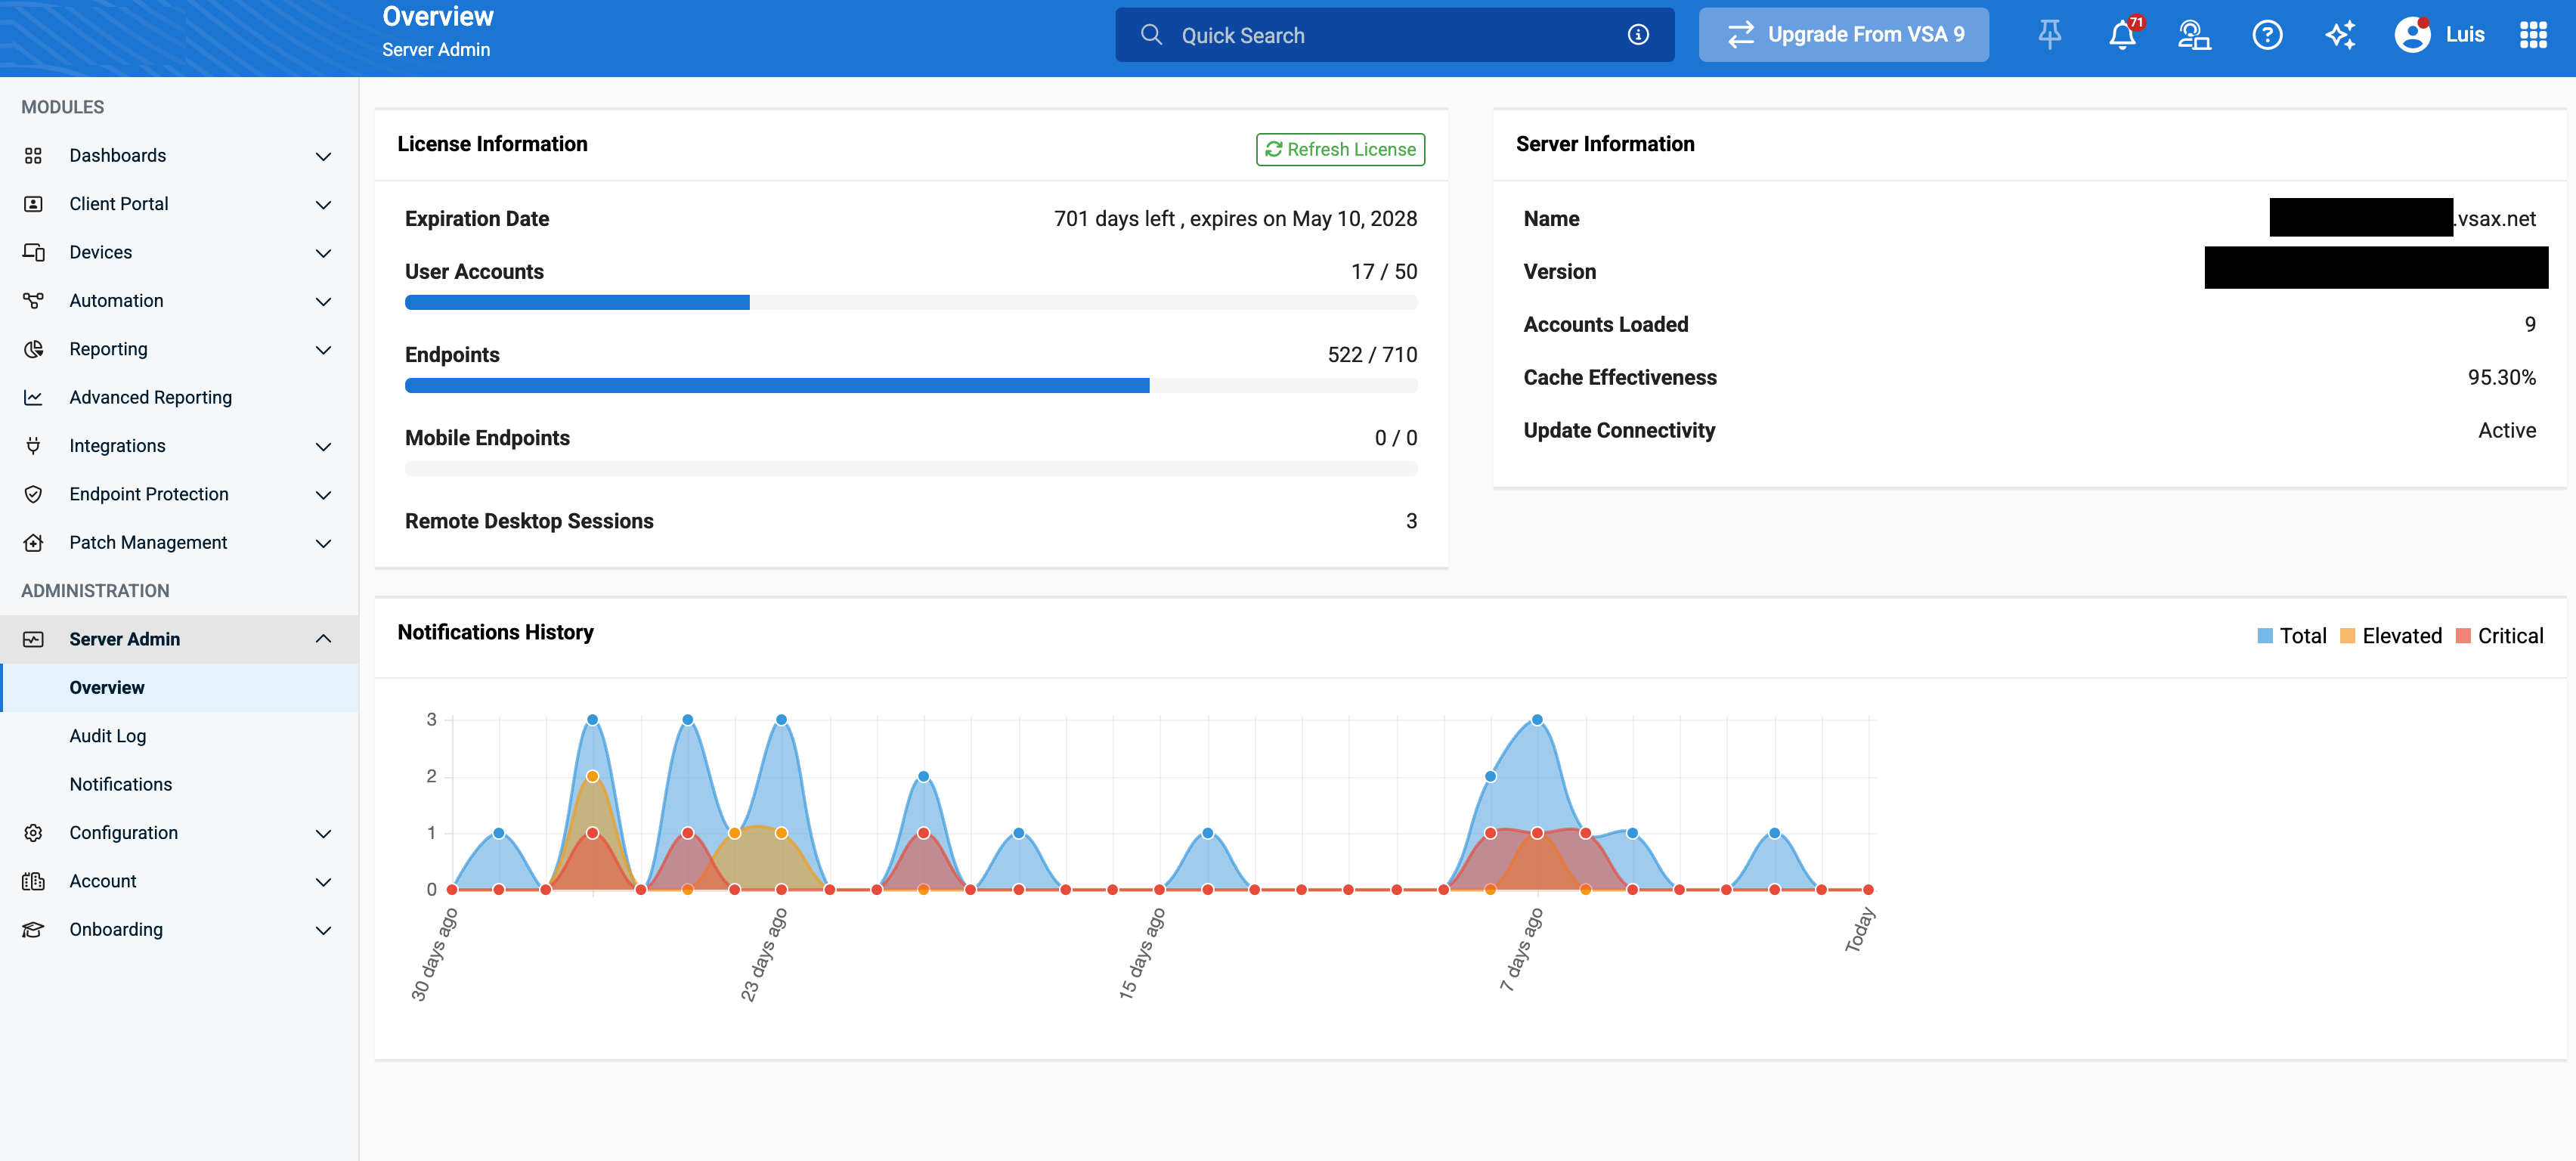Click the Quick Search info icon
Image resolution: width=2576 pixels, height=1161 pixels.
coord(1638,35)
